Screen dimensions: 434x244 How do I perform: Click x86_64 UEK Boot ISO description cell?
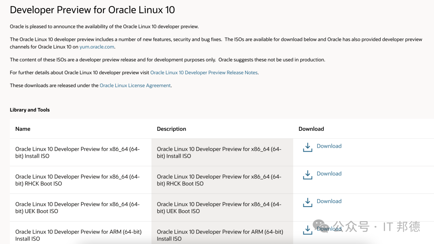(x=222, y=207)
